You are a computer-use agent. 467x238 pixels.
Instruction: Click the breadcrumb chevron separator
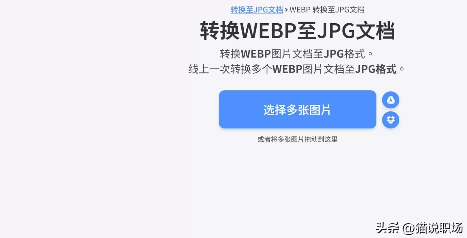pos(286,10)
